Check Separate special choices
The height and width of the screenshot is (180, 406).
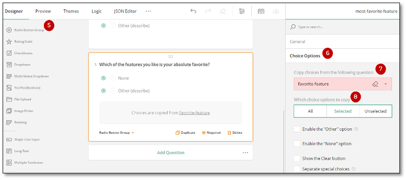coord(297,169)
